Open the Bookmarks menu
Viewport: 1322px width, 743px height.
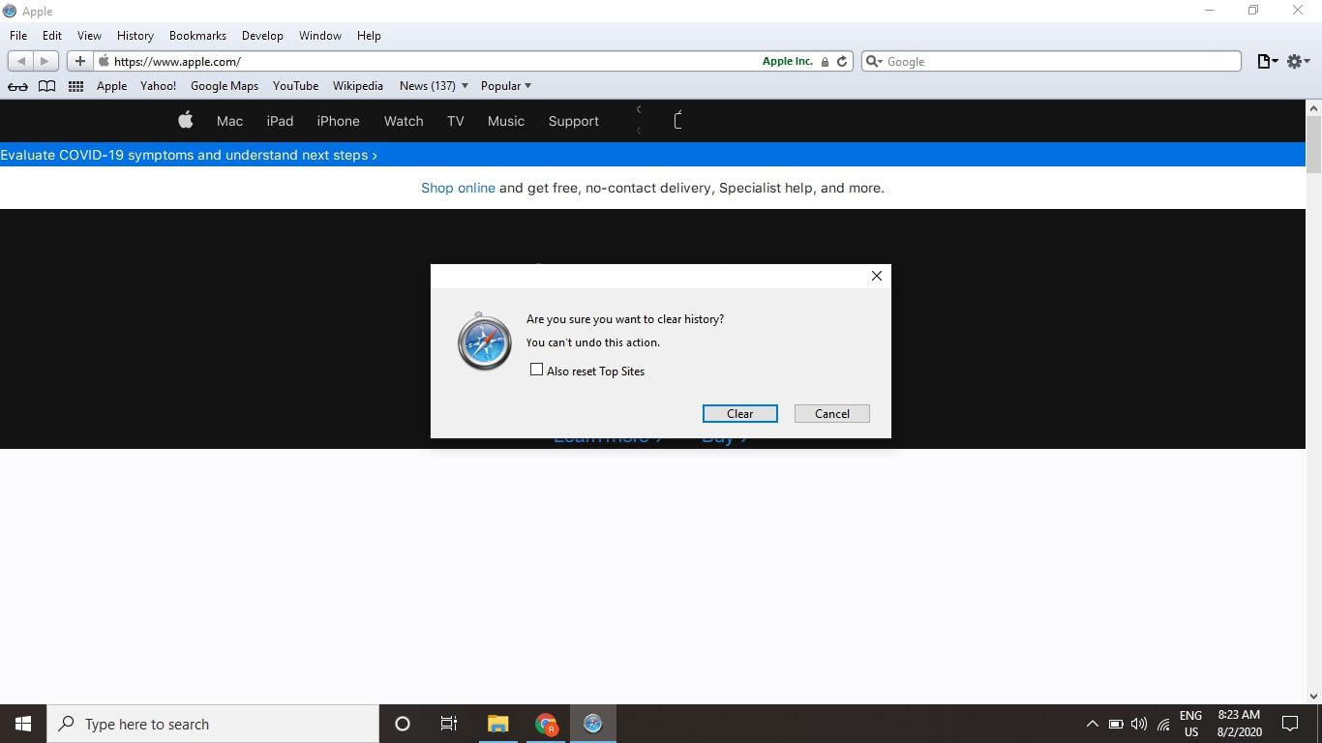(x=197, y=36)
